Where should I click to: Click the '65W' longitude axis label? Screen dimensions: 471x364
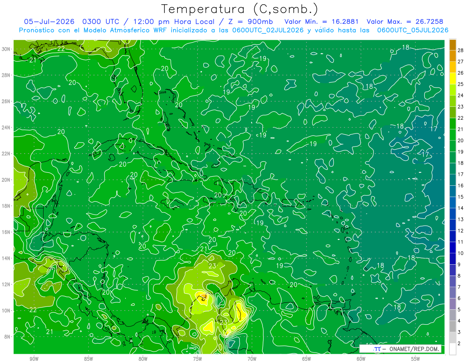307,359
